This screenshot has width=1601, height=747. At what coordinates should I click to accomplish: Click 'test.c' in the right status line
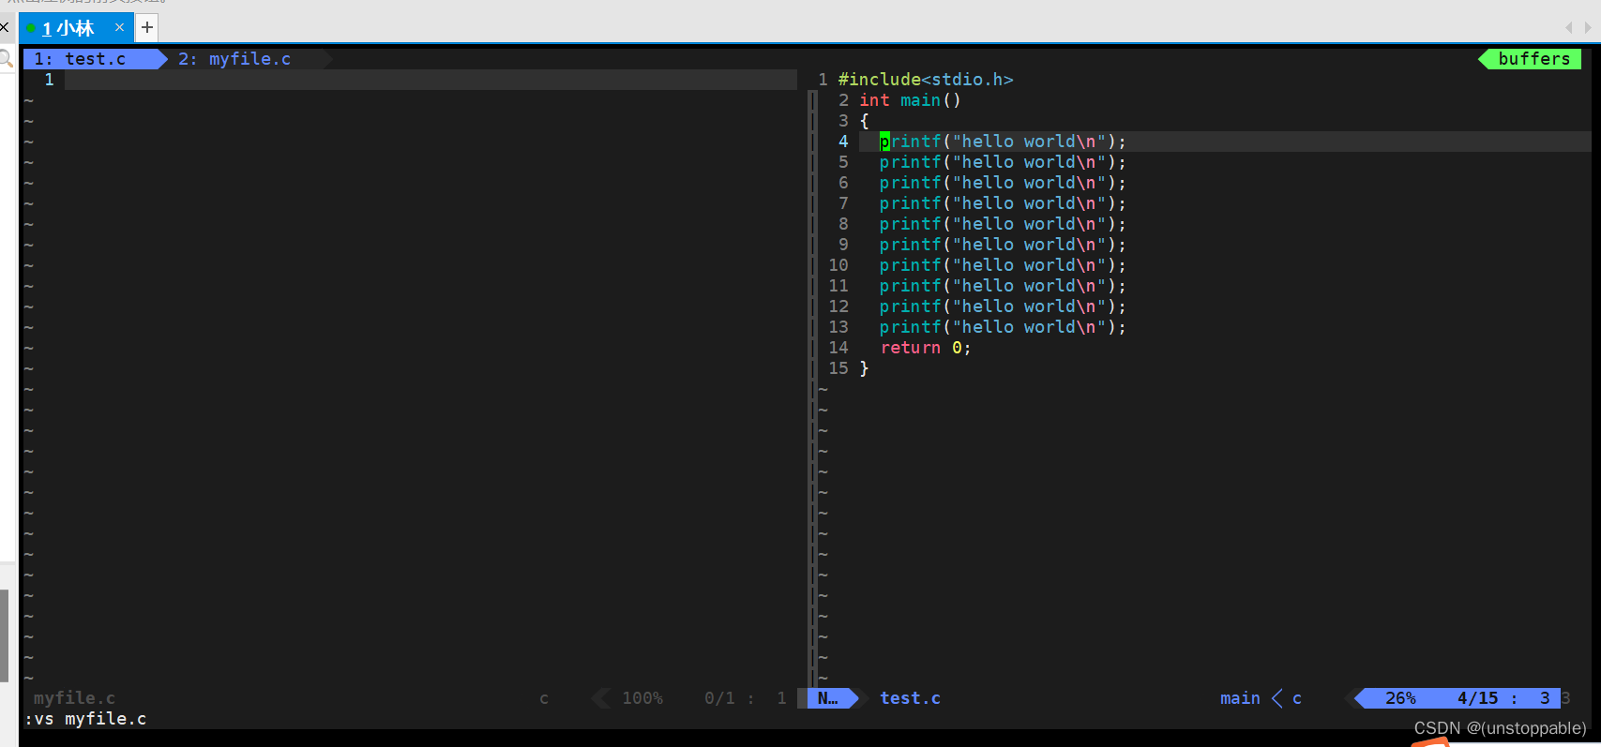click(910, 698)
